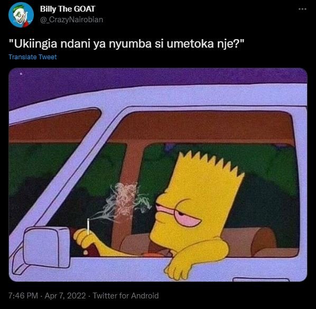Click the car's side mirror in the image

tap(47, 247)
